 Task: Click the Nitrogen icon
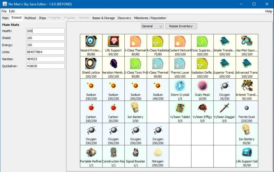click(158, 153)
